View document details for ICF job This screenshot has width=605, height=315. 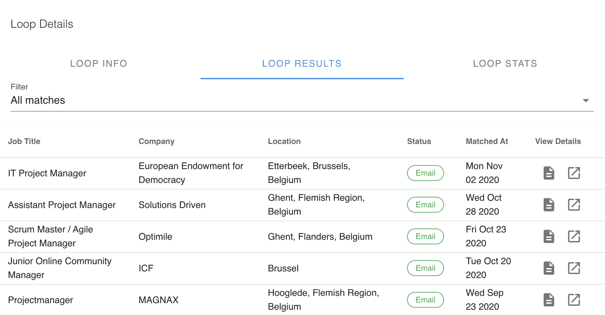click(549, 268)
